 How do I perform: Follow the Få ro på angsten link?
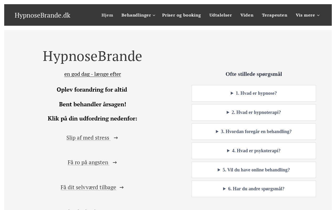(x=88, y=162)
